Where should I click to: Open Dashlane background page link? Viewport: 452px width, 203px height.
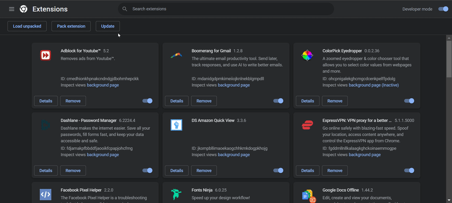[x=103, y=155]
